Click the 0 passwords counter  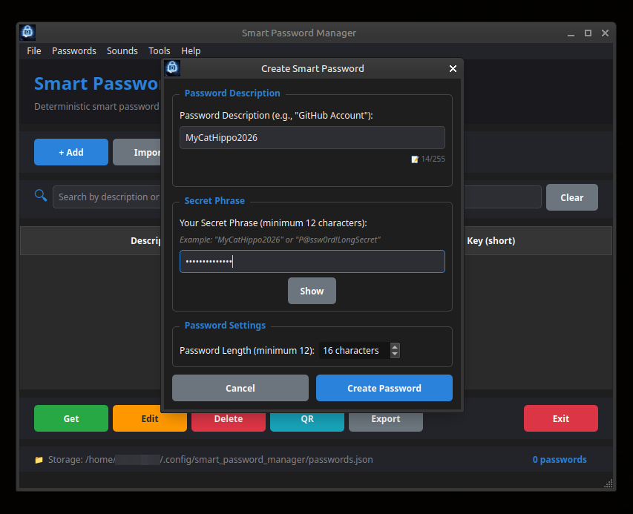tap(559, 460)
